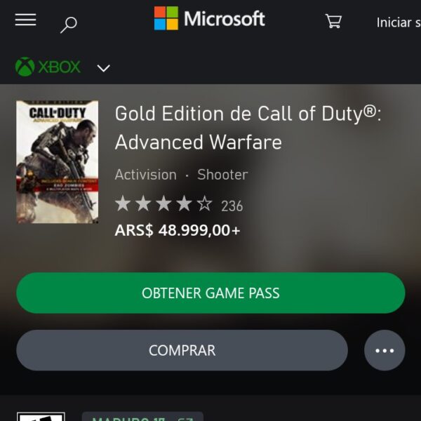Open the Shooter genre link

click(x=222, y=175)
